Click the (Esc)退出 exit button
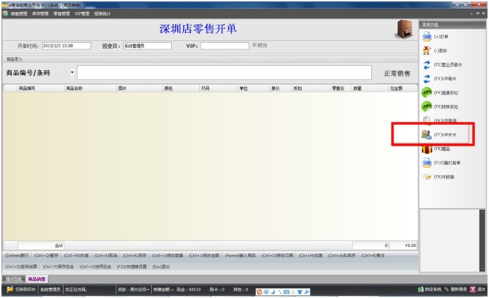This screenshot has height=298, width=489. [161, 266]
